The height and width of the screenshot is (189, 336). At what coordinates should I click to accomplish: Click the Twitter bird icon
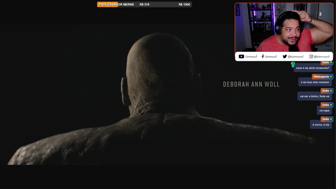point(285,56)
